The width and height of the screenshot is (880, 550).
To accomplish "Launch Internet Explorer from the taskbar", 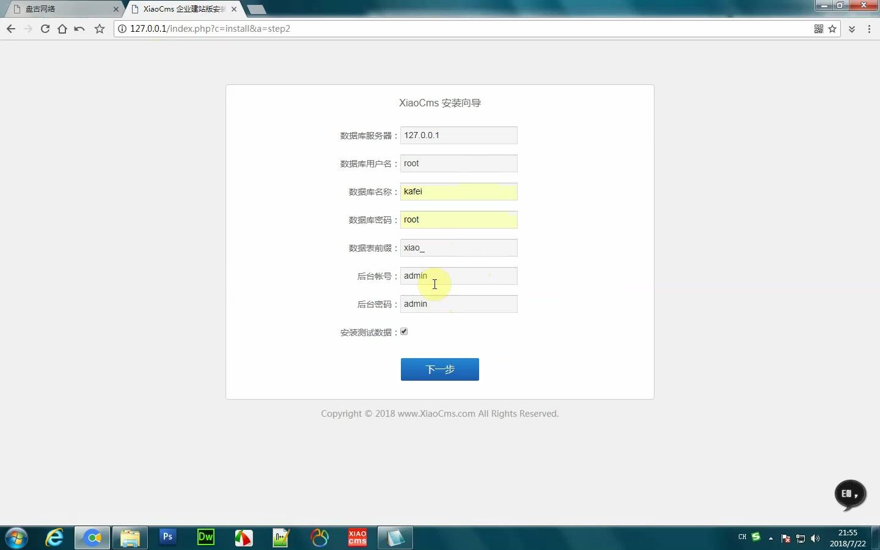I will [54, 538].
